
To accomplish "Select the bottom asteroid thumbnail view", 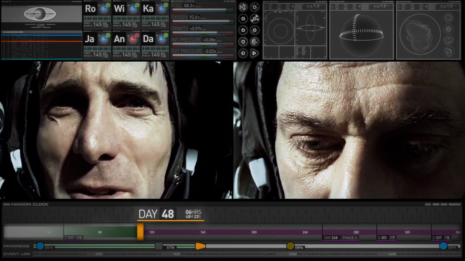I will [449, 51].
